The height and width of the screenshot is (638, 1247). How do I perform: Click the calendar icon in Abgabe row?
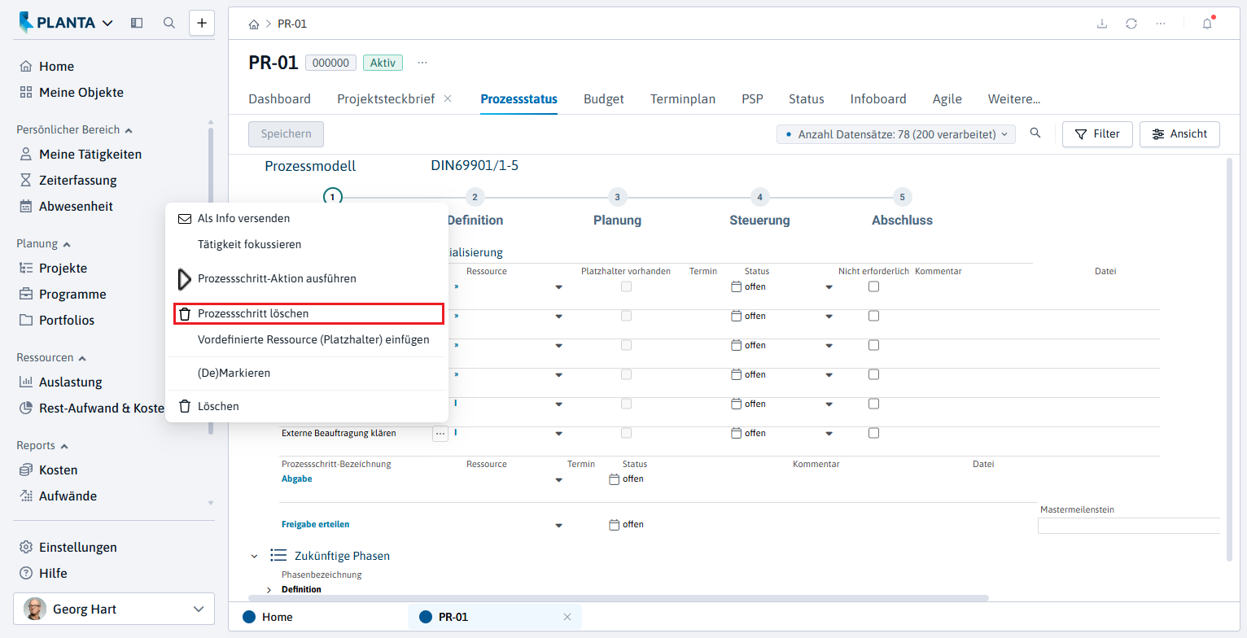[615, 479]
